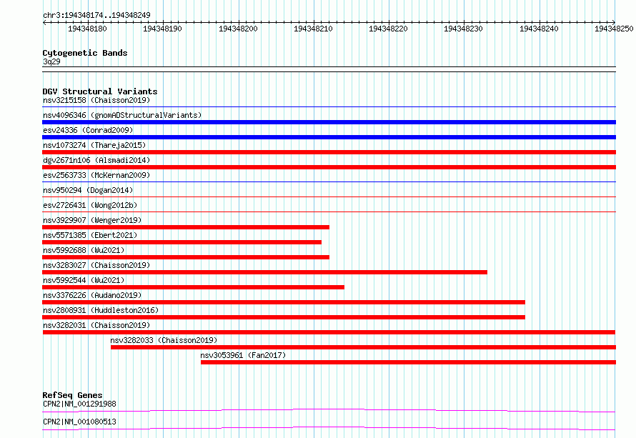Click the nsv3376226 (Audano2019) label
This screenshot has width=636, height=438.
point(92,295)
